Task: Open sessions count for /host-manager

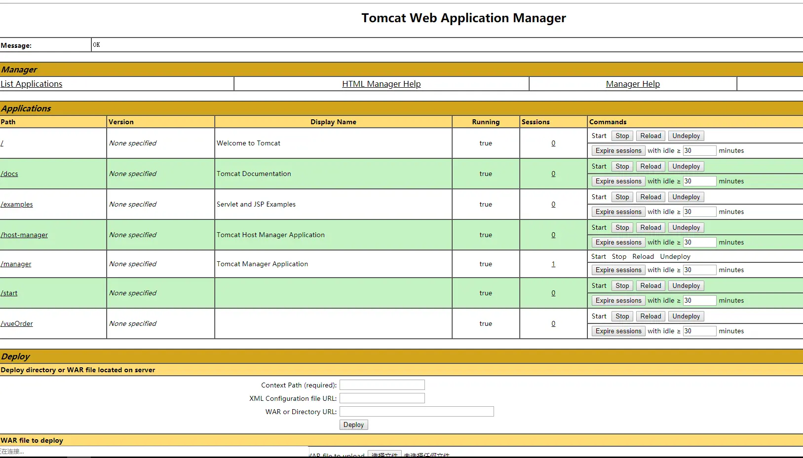Action: tap(553, 235)
